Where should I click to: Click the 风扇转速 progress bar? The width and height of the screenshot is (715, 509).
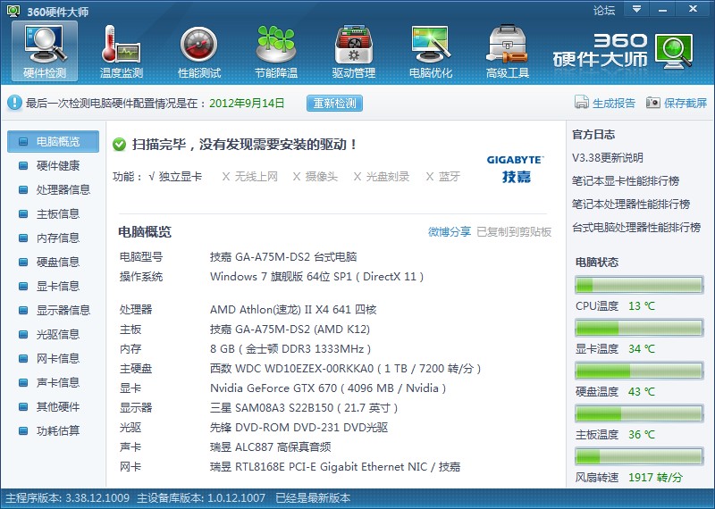639,456
